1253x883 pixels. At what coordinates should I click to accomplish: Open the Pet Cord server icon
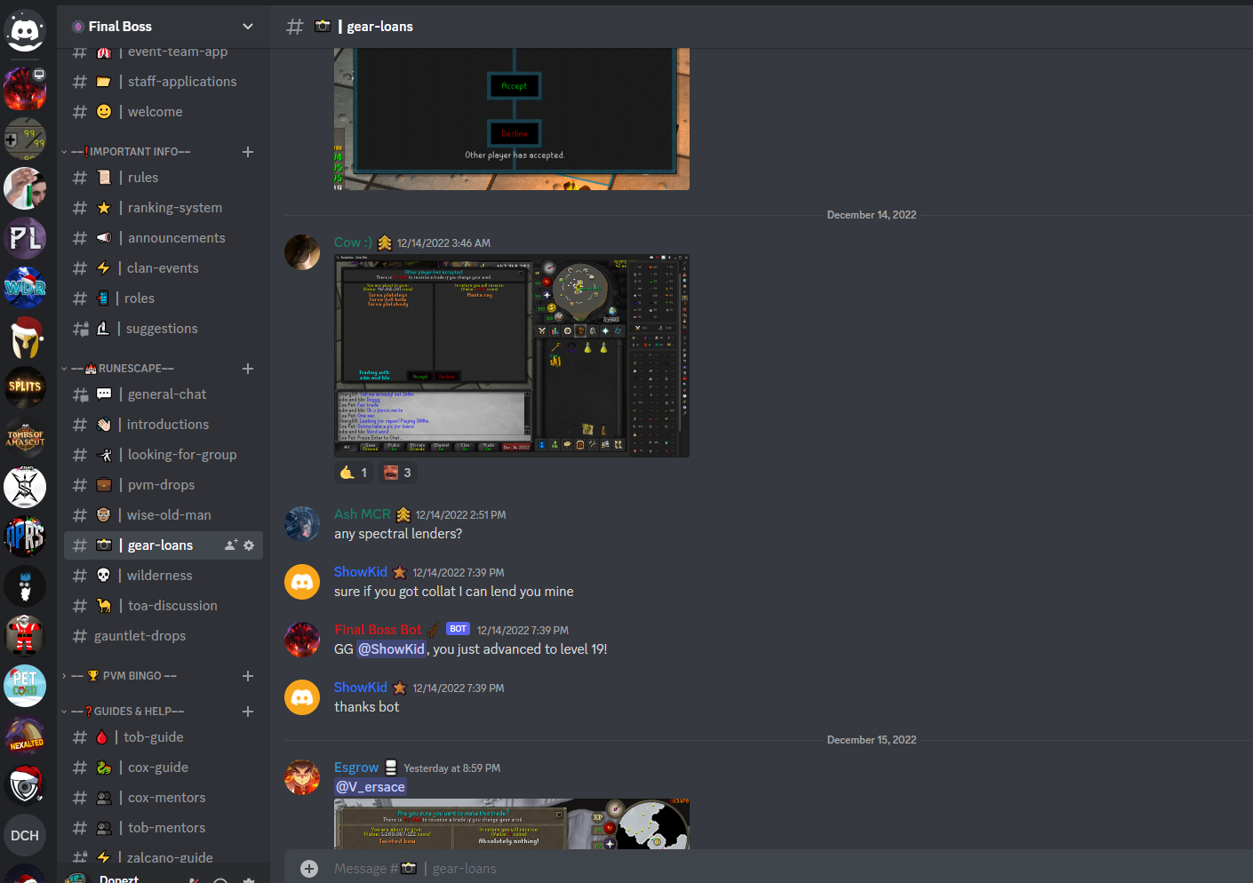[x=25, y=686]
